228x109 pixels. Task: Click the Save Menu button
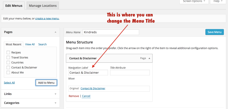coord(214,32)
